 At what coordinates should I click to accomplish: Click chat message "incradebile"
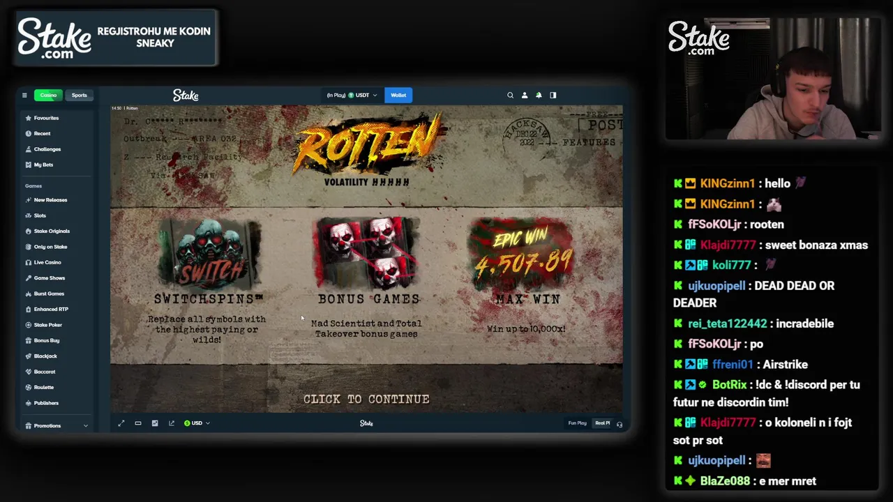(804, 324)
